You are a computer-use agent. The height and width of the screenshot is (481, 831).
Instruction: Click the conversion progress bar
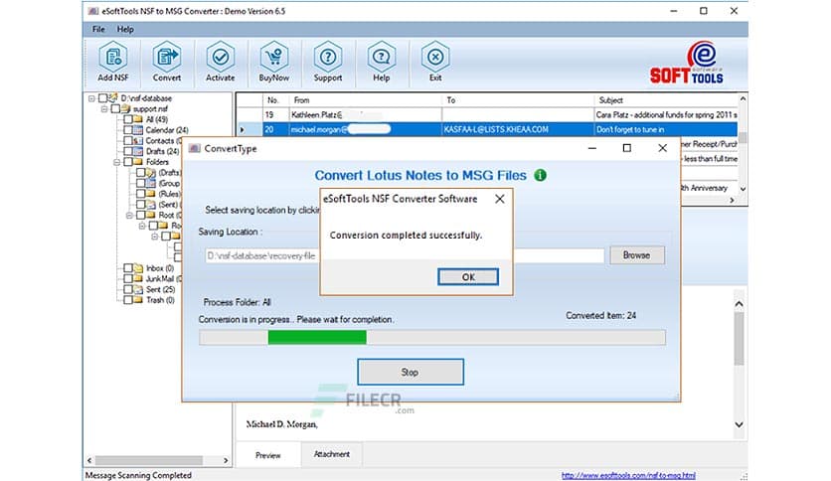[432, 338]
